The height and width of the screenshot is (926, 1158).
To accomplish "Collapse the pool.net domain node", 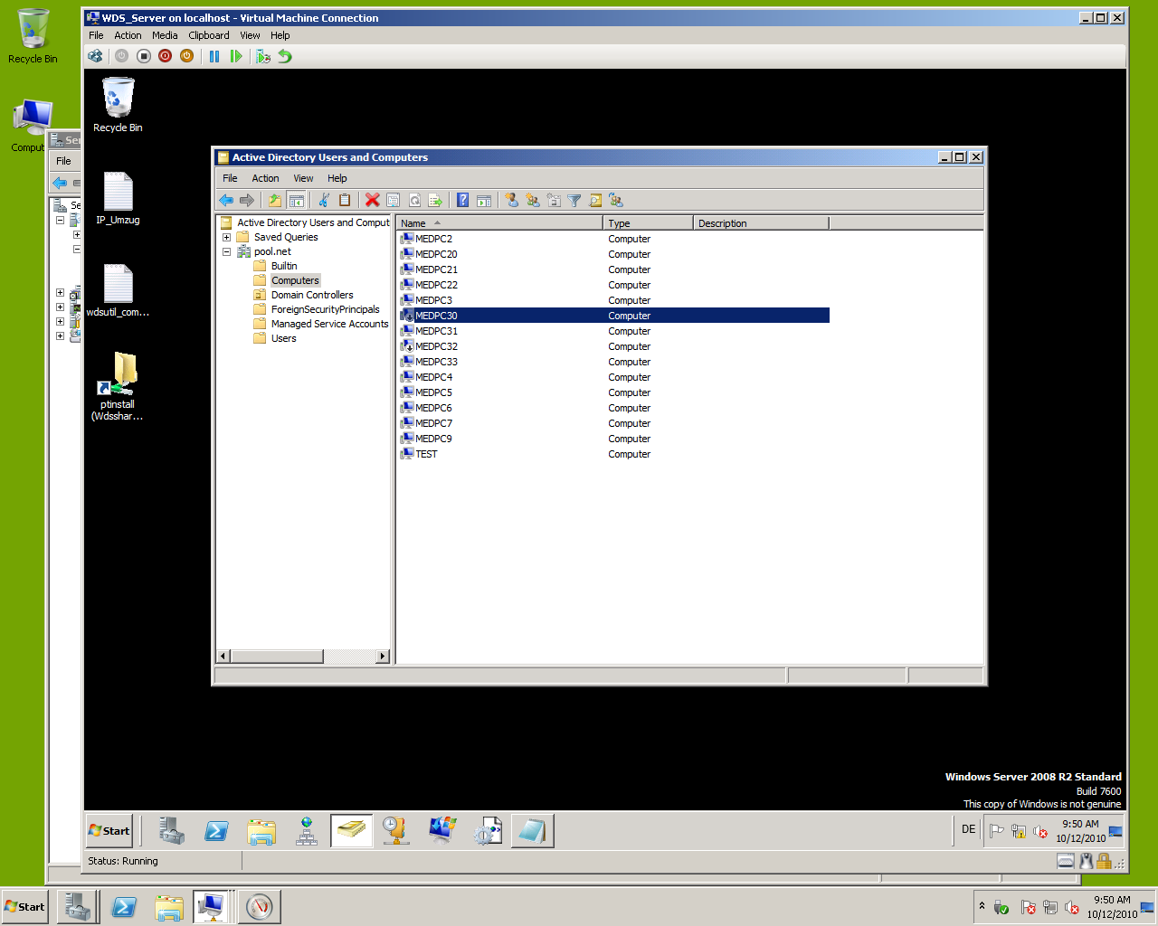I will (226, 251).
